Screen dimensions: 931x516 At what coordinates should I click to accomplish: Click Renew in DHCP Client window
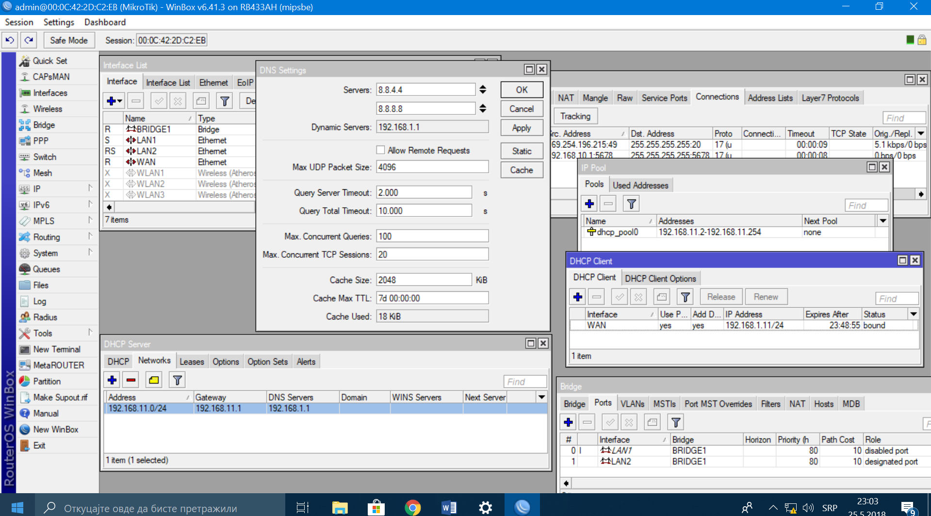(766, 297)
